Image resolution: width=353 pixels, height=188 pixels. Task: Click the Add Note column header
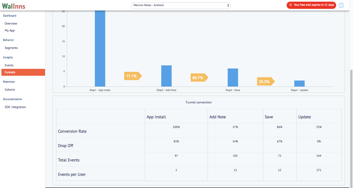tap(218, 117)
